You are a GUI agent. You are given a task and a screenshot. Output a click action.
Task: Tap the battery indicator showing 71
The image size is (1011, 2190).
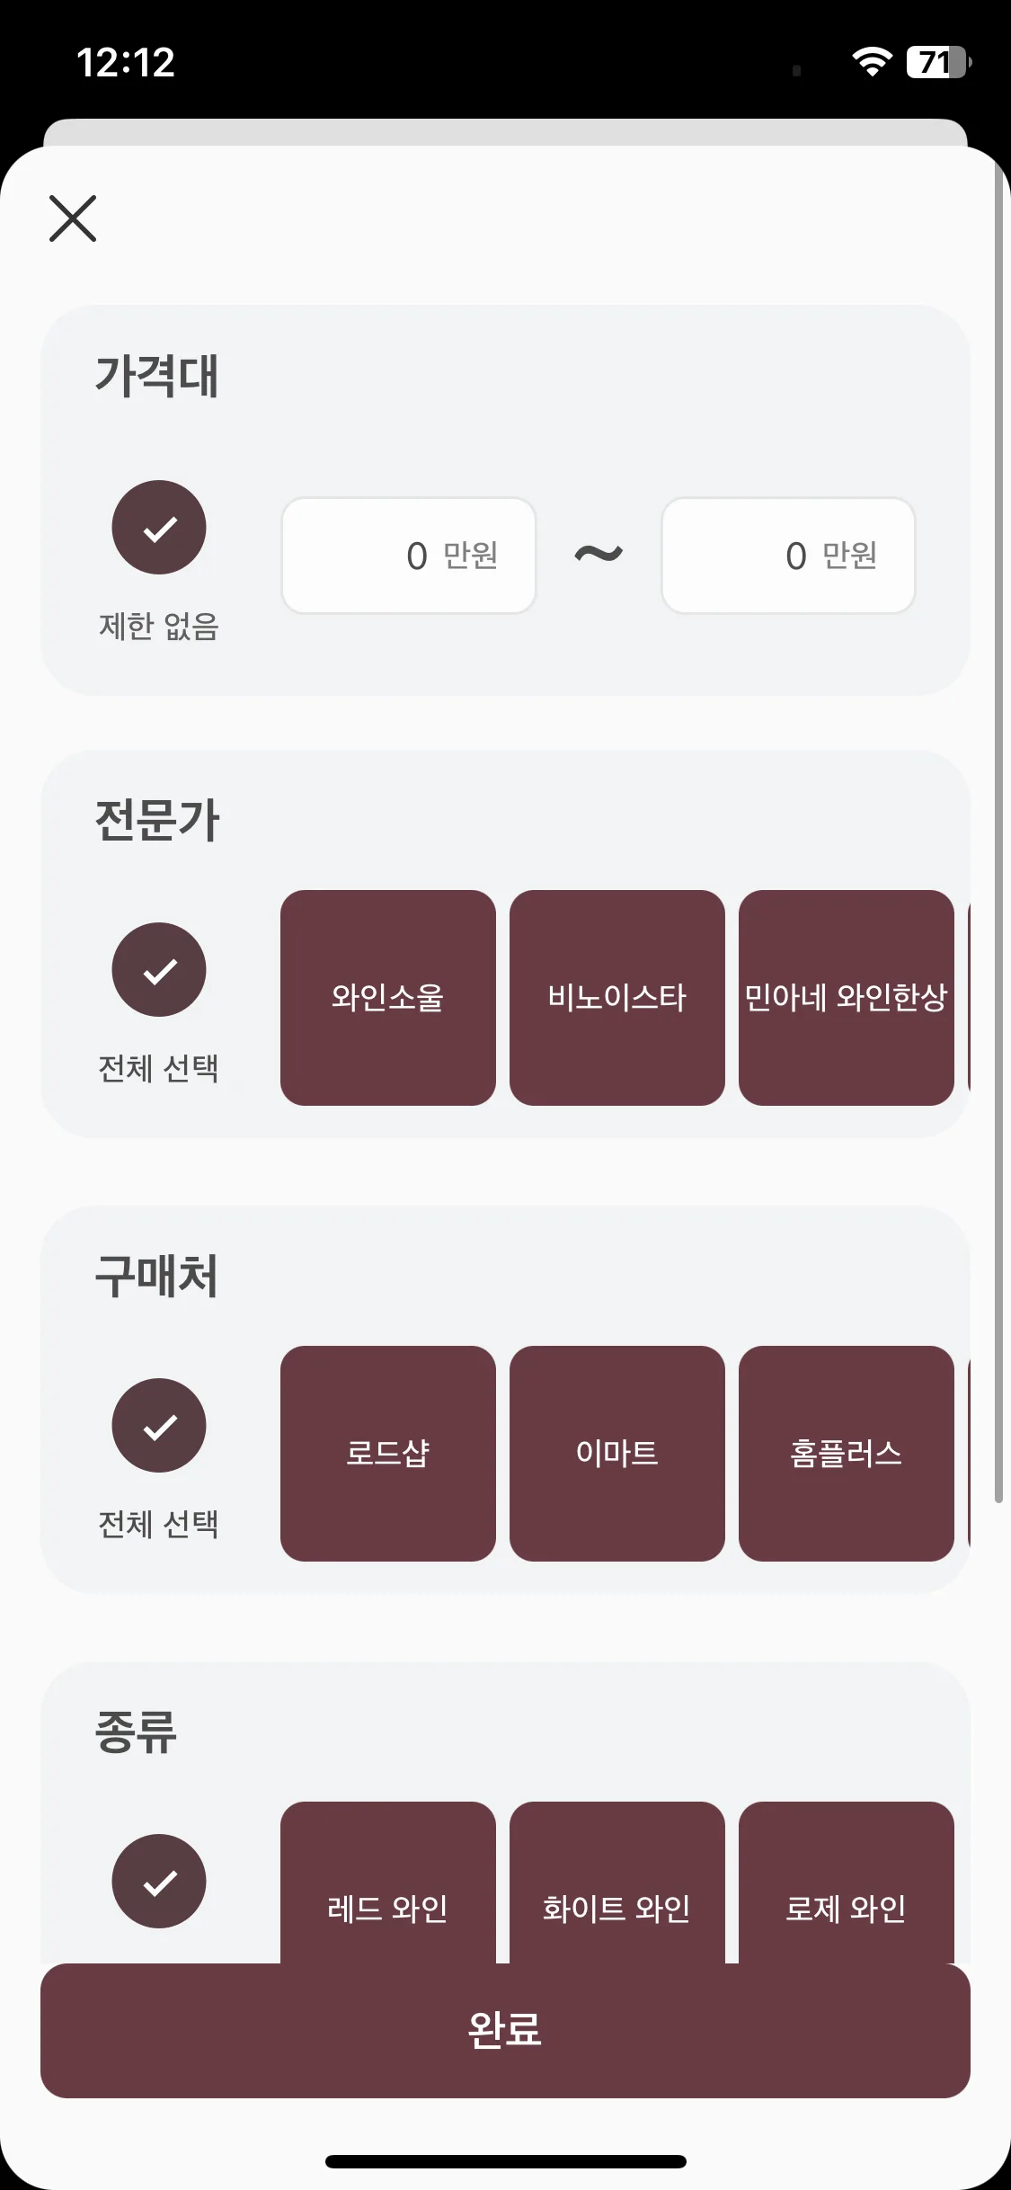[938, 62]
